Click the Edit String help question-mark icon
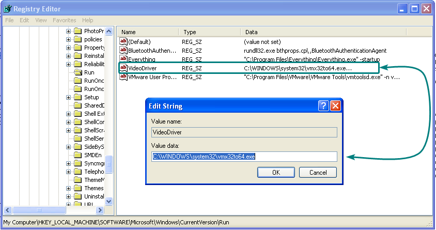 click(323, 106)
